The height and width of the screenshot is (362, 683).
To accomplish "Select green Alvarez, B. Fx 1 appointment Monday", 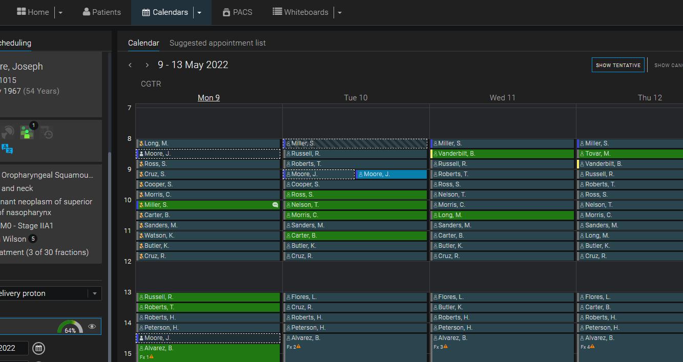I will click(x=209, y=353).
